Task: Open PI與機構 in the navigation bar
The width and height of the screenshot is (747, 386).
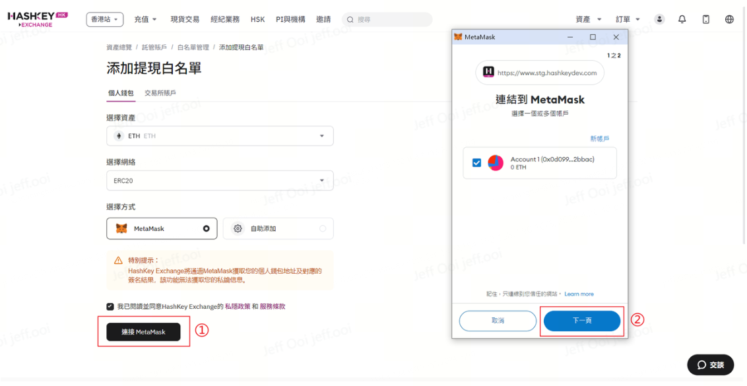Action: click(290, 20)
